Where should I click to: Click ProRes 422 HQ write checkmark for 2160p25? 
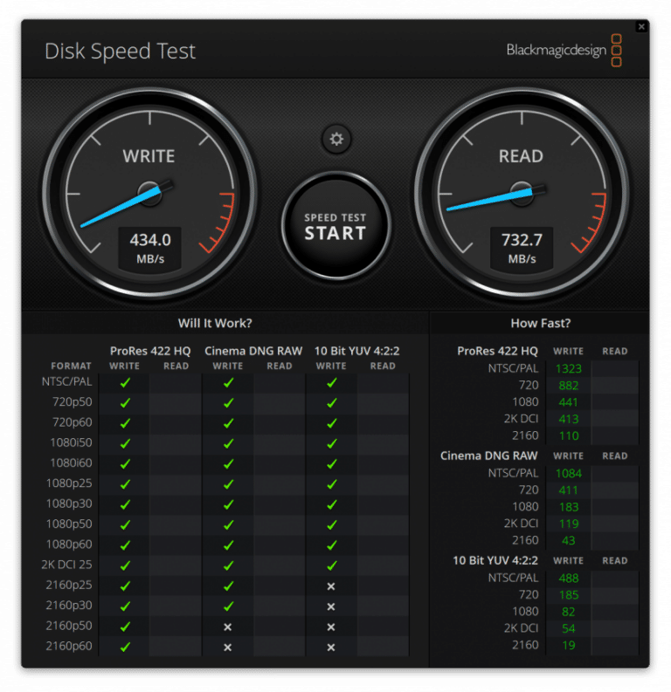coord(126,586)
